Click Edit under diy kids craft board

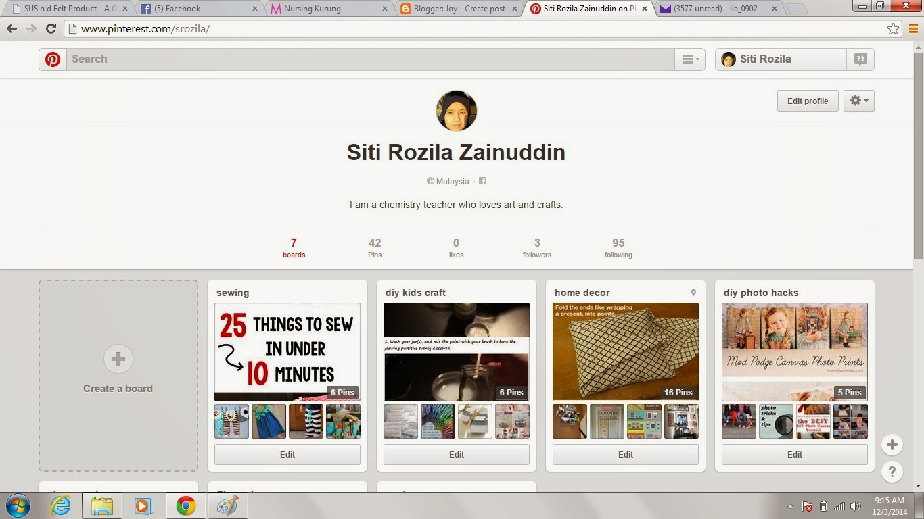pos(457,455)
